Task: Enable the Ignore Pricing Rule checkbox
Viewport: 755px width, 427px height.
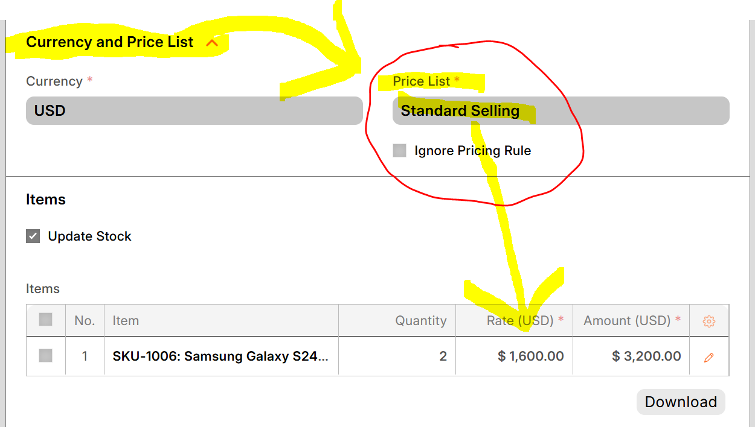Action: 400,151
